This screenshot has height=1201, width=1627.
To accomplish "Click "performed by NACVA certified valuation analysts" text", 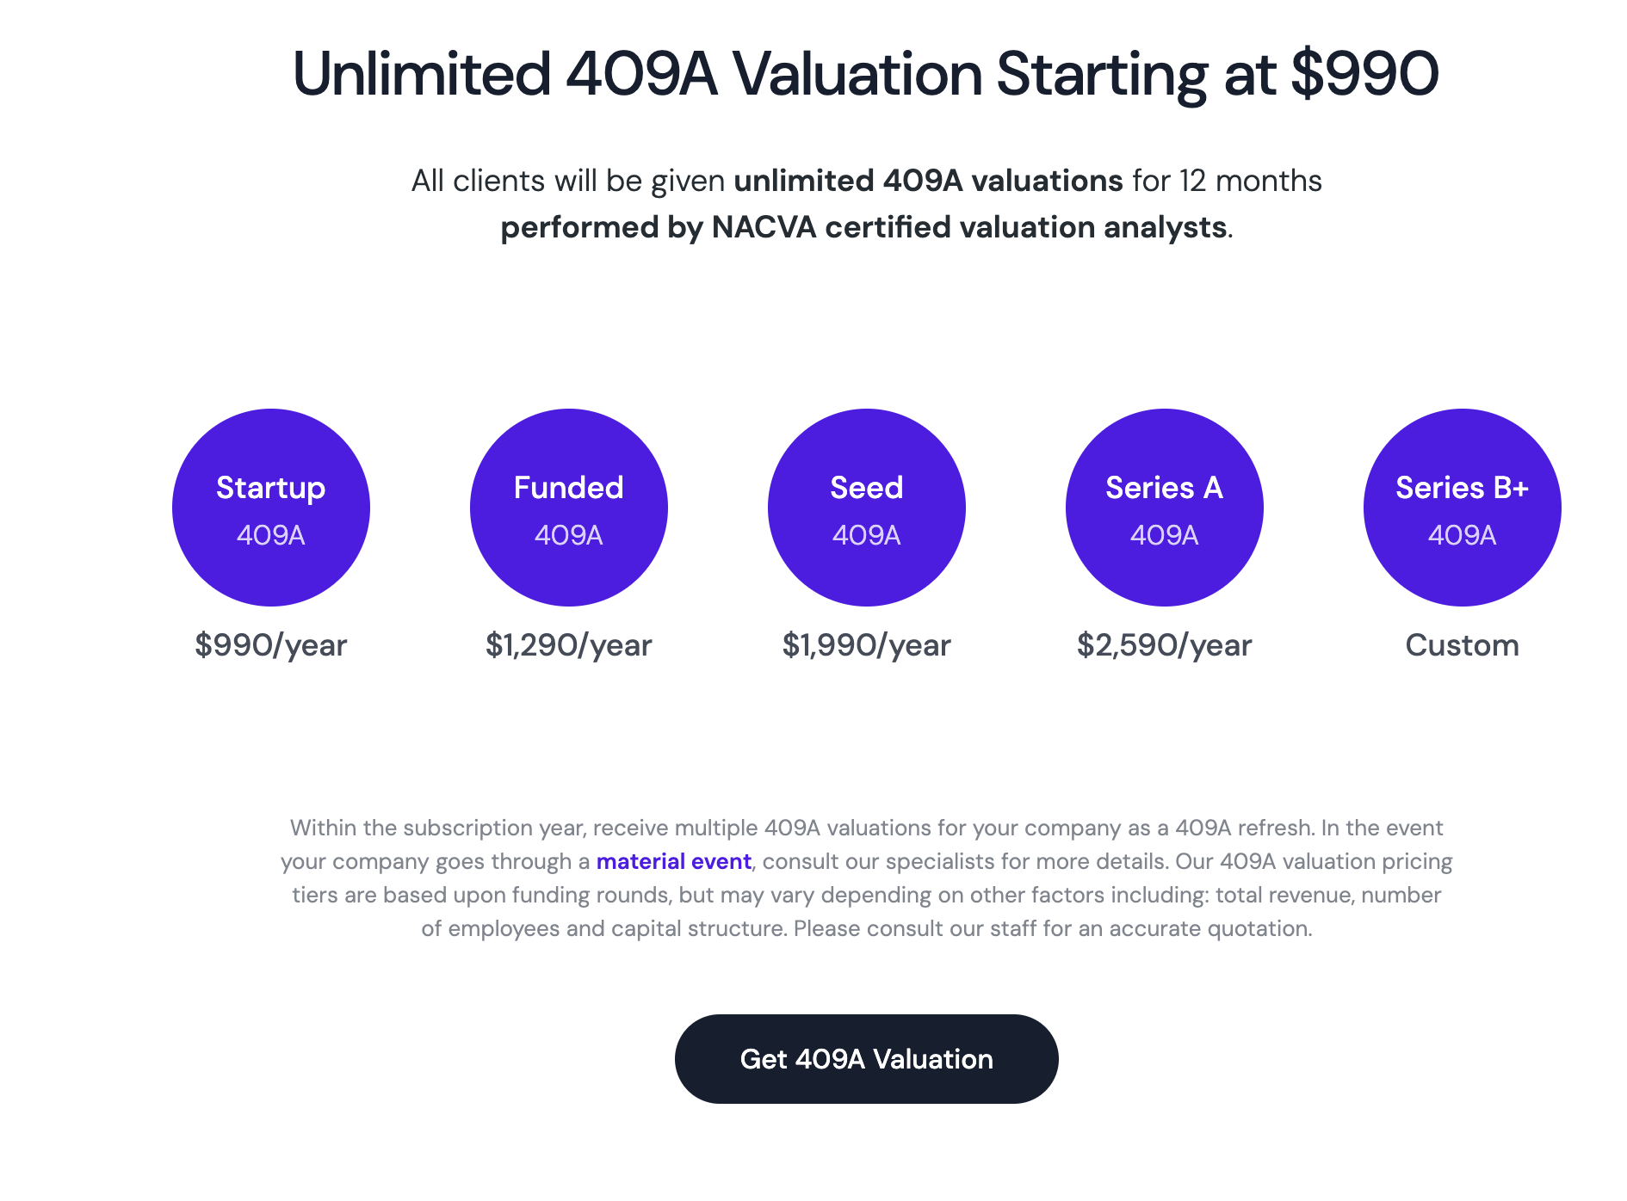I will click(x=863, y=227).
